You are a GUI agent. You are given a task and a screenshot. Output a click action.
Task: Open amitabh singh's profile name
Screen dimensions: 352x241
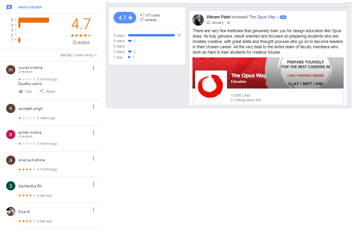[31, 108]
